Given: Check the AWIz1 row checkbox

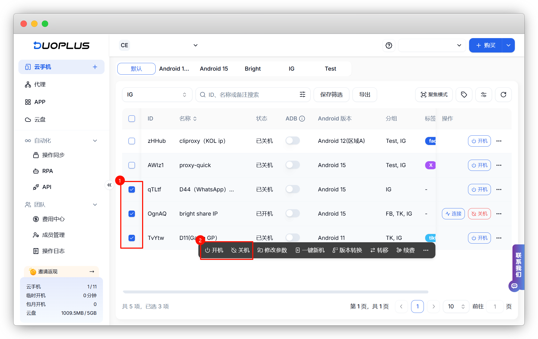Looking at the screenshot, I should pyautogui.click(x=132, y=165).
